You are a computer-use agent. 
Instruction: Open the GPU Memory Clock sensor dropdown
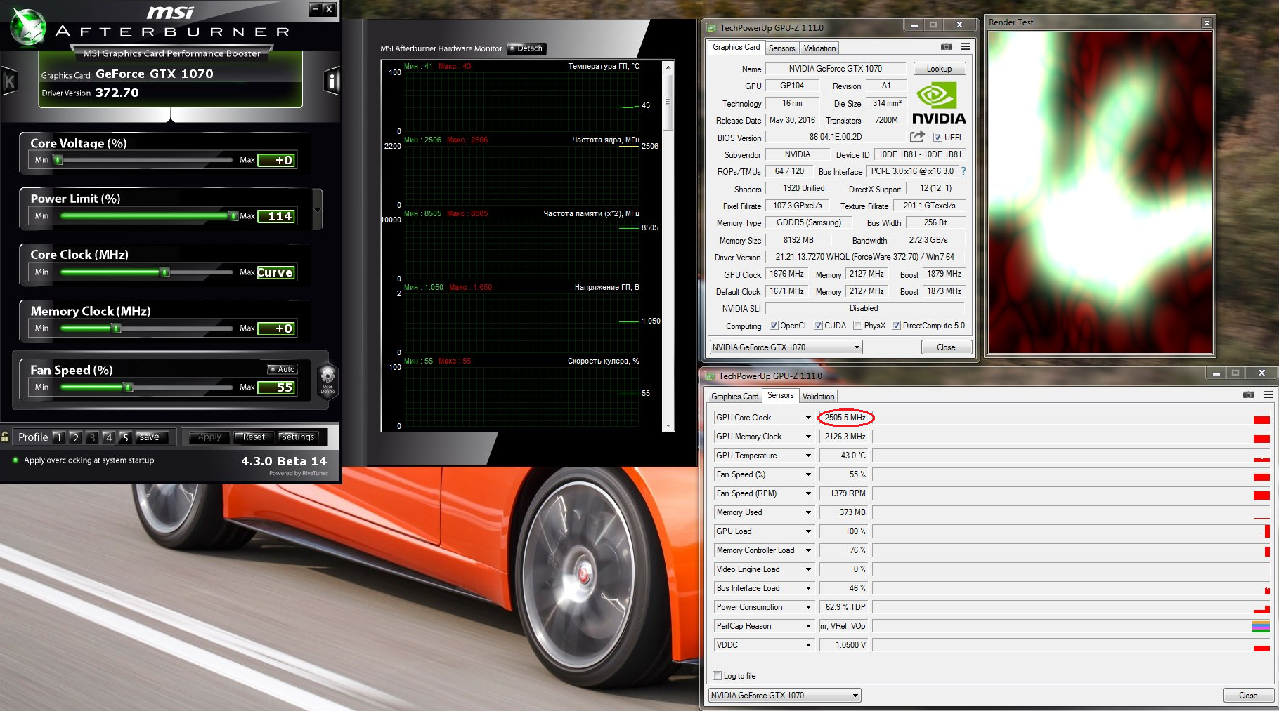point(808,437)
